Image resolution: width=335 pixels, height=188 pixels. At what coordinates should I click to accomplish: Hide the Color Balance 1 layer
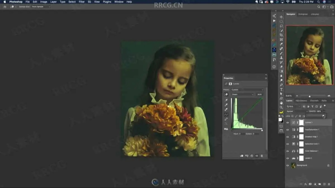(288, 151)
